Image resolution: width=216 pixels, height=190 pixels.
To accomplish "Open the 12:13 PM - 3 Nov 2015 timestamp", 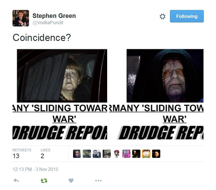I will 36,169.
